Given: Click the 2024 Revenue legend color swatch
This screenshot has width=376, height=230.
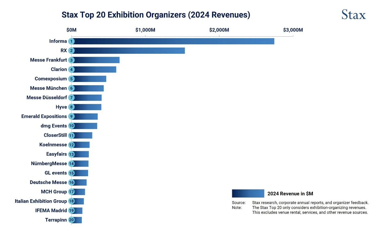Looking at the screenshot, I should 248,193.
